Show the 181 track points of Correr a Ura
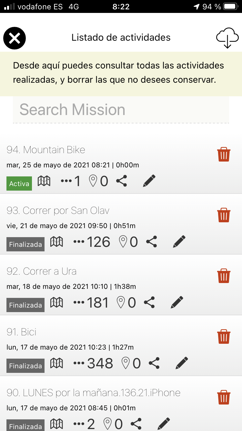The width and height of the screenshot is (242, 431). click(x=91, y=303)
